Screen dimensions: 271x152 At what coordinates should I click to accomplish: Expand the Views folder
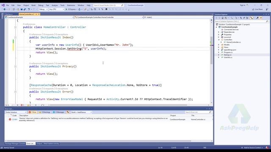218,47
